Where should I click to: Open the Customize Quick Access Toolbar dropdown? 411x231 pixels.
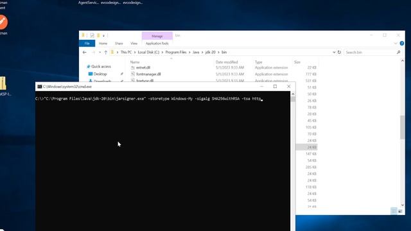click(x=104, y=35)
